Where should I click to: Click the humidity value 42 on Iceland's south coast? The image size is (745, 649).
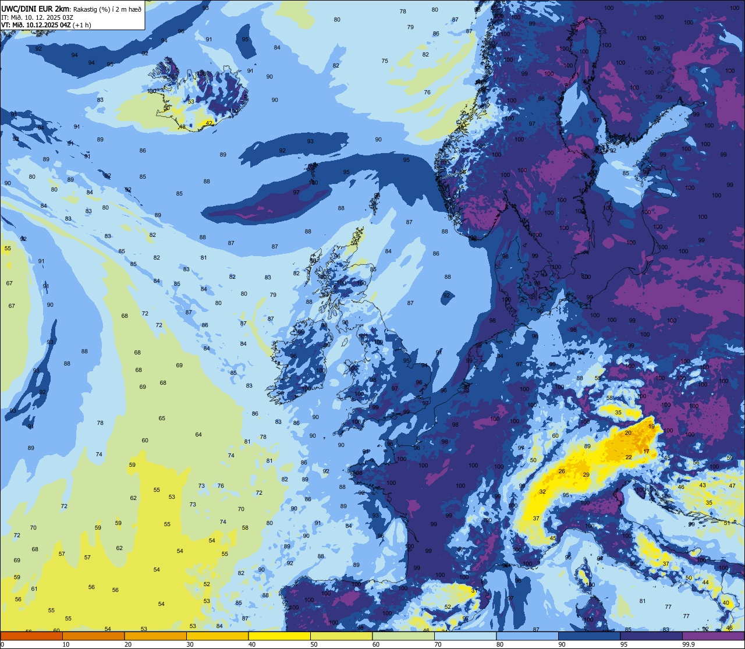[x=209, y=123]
